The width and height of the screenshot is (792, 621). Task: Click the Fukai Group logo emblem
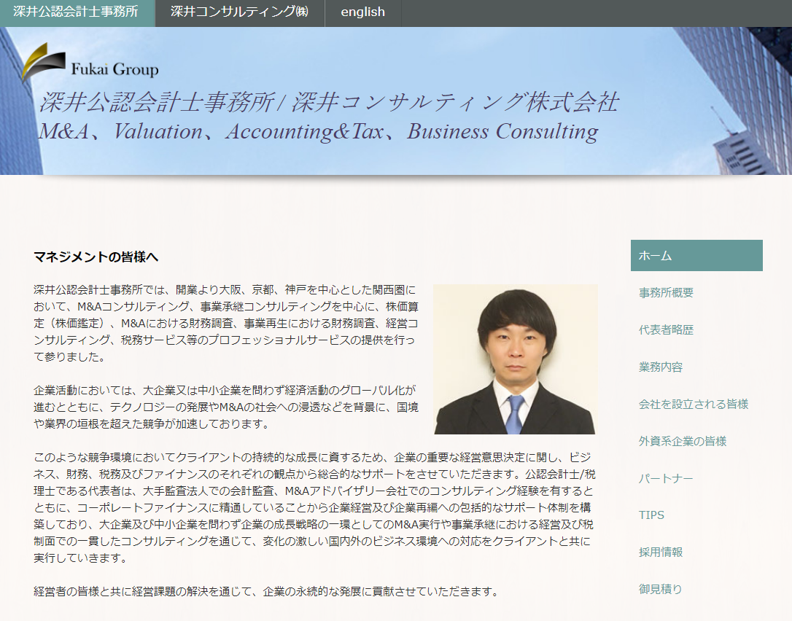44,62
